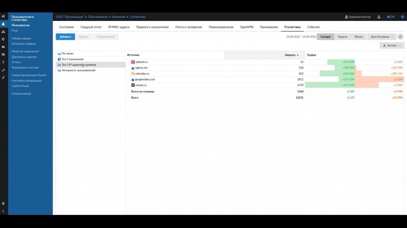Click the googlevideo.com globe icon
Image resolution: width=407 pixels, height=228 pixels.
[133, 80]
